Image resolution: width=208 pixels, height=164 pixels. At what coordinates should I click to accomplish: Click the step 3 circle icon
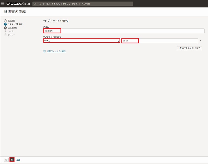pyautogui.click(x=5, y=28)
